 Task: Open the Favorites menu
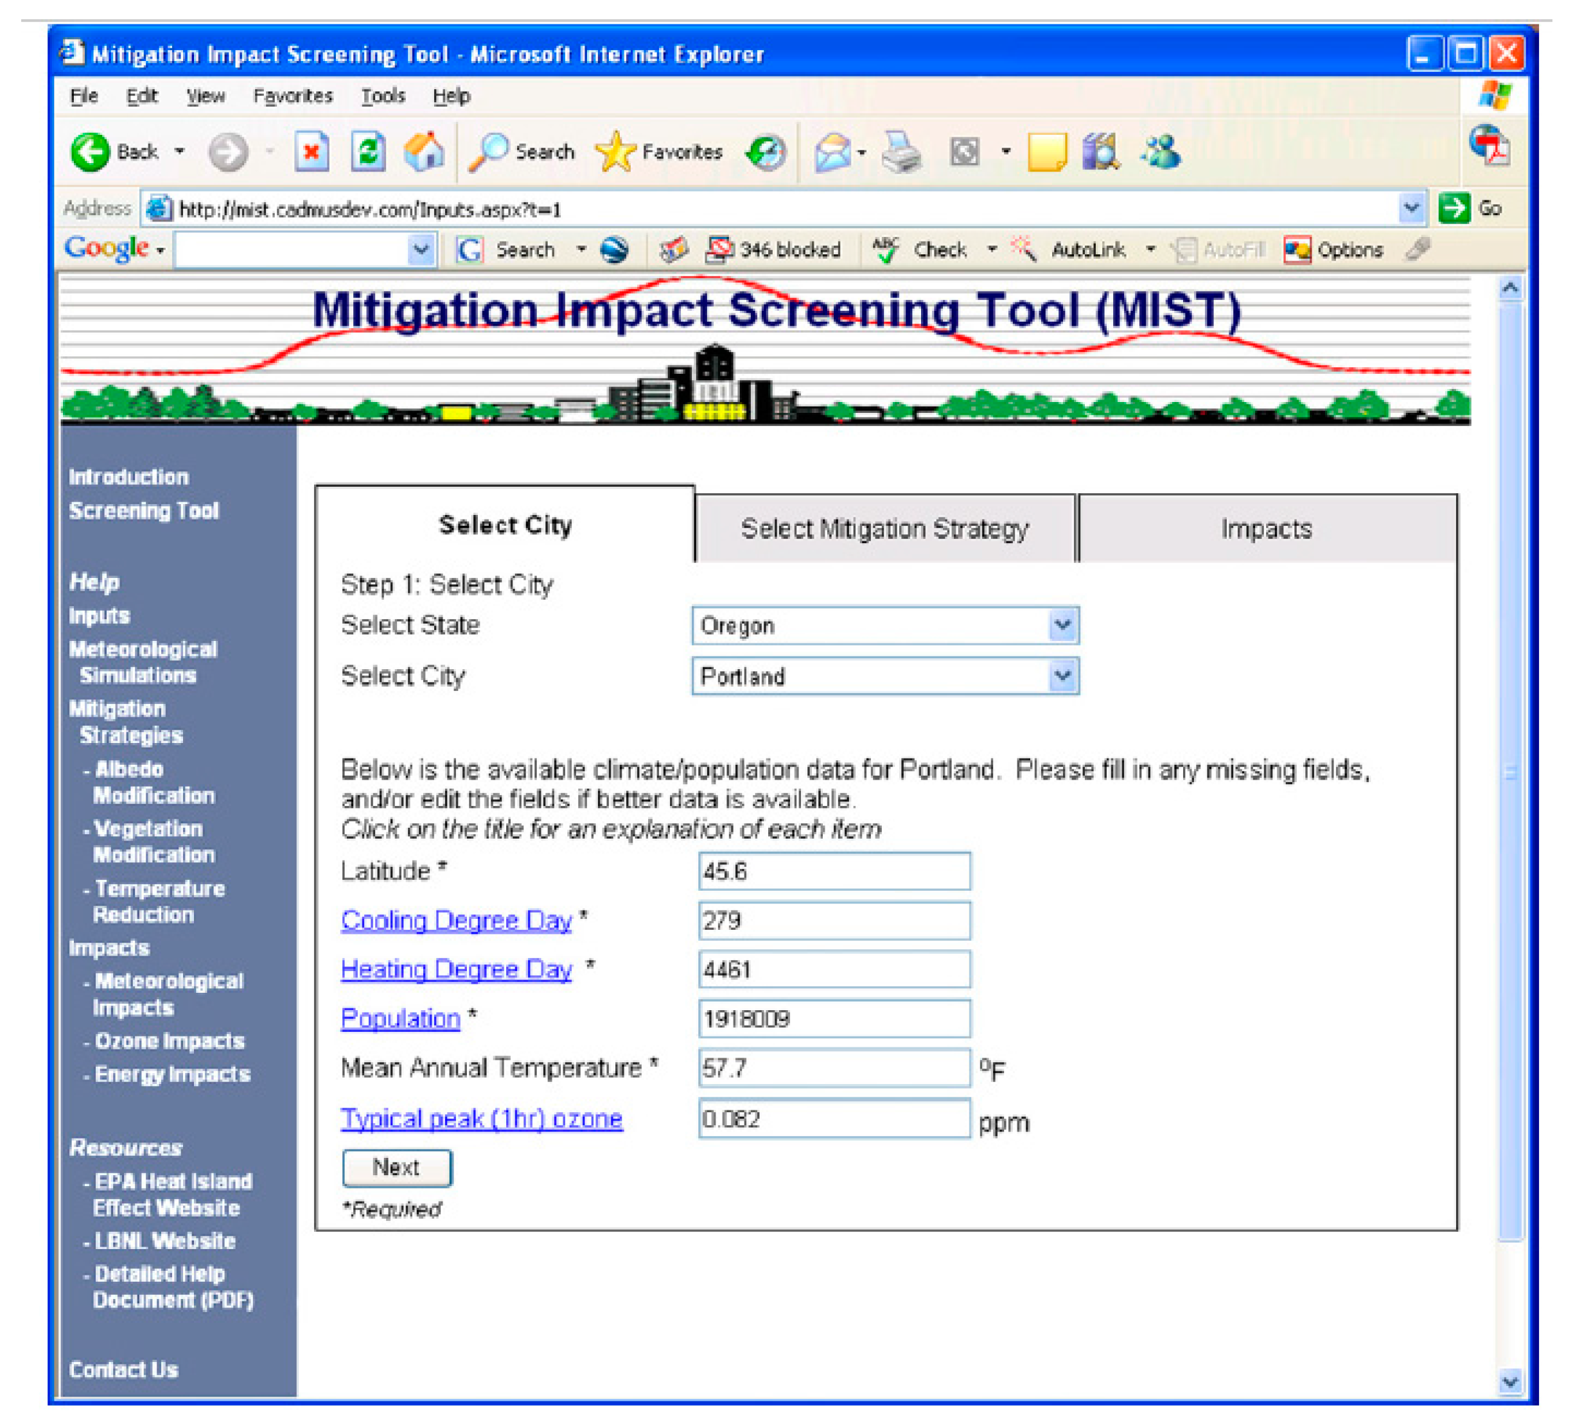pyautogui.click(x=293, y=96)
